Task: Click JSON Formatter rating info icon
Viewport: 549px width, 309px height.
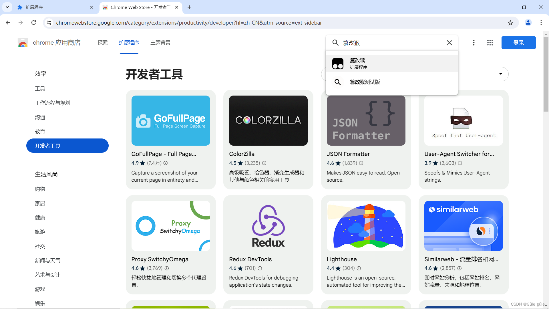Action: pyautogui.click(x=361, y=163)
